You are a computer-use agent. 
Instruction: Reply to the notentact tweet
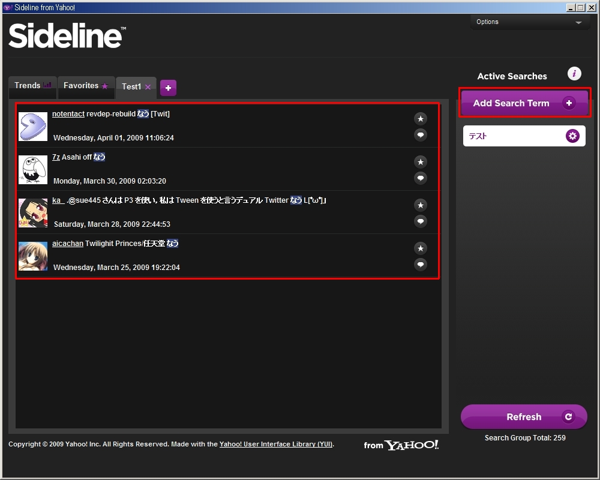click(x=421, y=135)
